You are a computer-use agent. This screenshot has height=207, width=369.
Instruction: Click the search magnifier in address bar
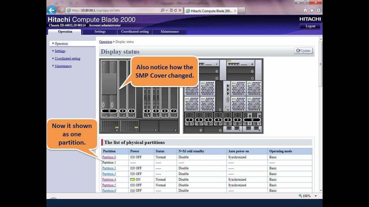163,10
